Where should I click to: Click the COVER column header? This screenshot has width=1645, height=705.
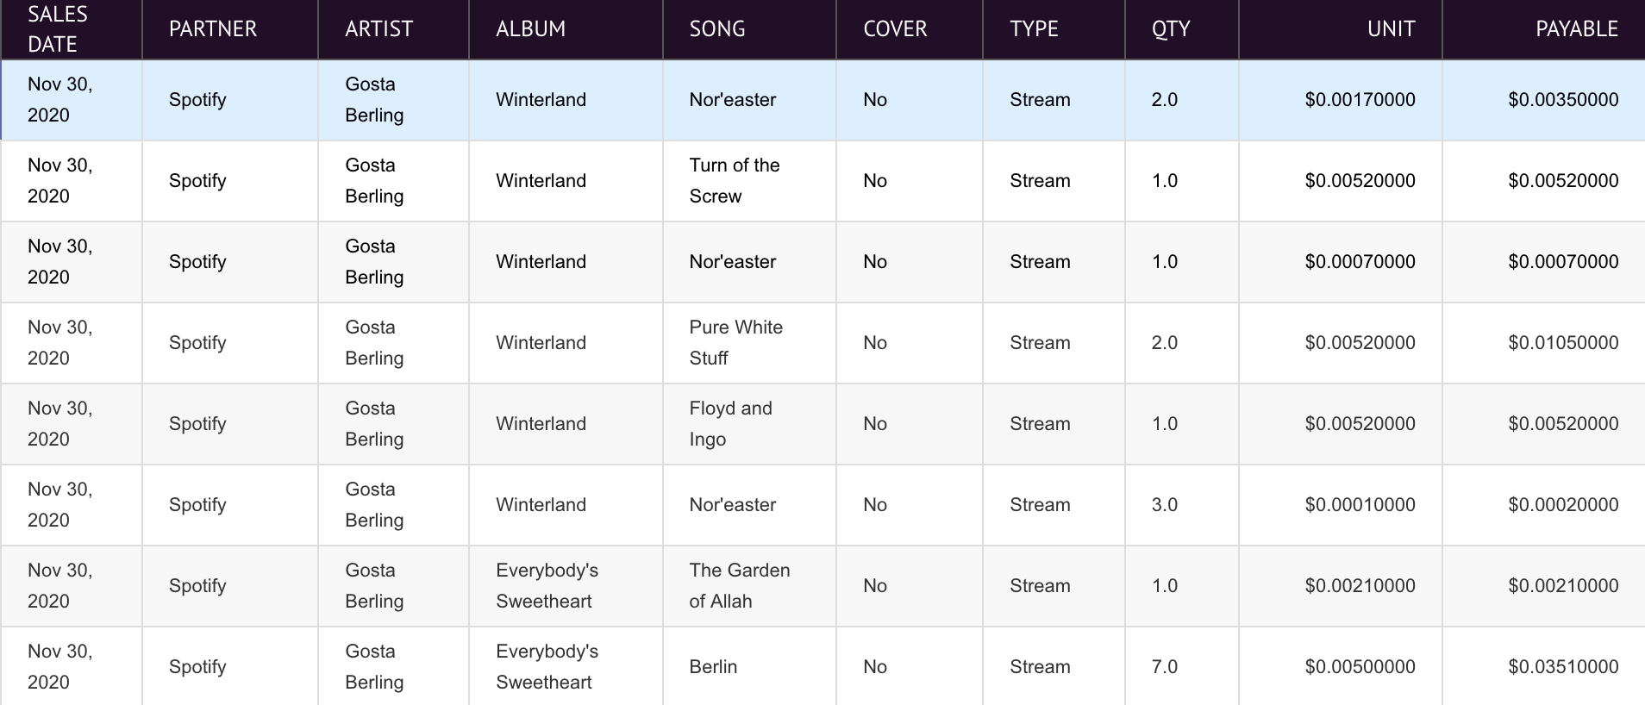[910, 29]
